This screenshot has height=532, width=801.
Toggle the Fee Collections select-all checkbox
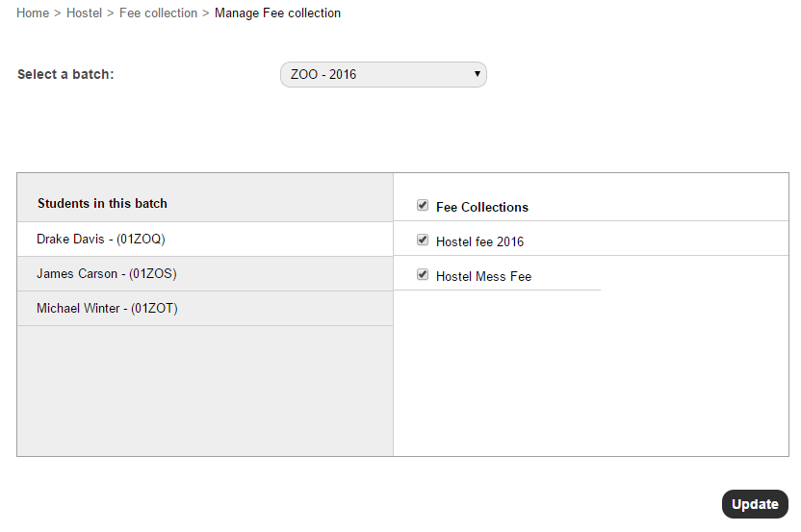point(423,205)
